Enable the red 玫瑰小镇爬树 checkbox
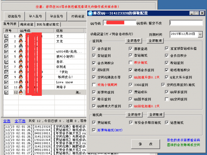 point(94,85)
